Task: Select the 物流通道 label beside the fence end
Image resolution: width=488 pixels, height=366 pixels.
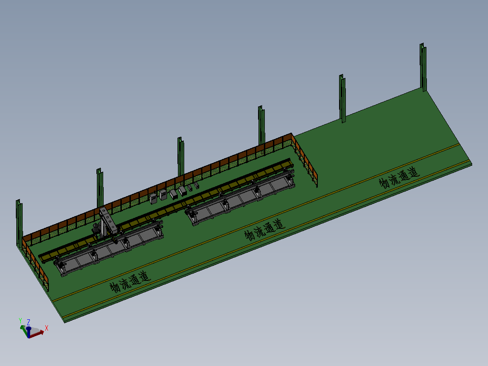Action: pyautogui.click(x=264, y=230)
